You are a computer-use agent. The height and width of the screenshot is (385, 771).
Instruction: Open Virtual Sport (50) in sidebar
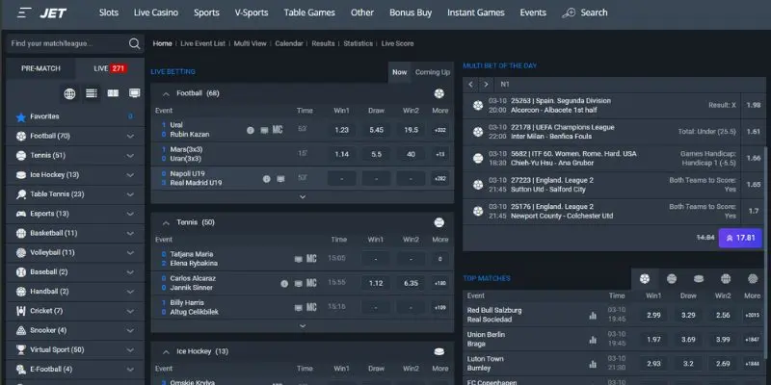[x=75, y=350]
